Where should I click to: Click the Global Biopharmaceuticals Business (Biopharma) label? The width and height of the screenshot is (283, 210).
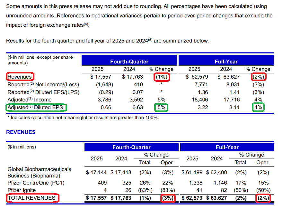coord(39,172)
